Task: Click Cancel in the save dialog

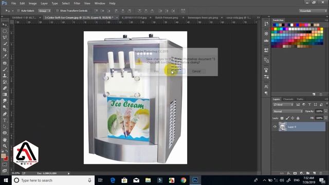Action: pyautogui.click(x=196, y=71)
